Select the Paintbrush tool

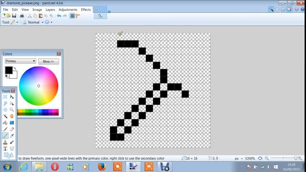tap(5, 129)
